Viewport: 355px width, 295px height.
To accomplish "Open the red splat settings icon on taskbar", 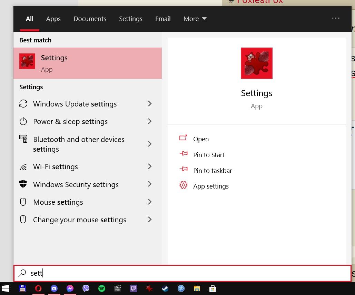I will (x=149, y=288).
